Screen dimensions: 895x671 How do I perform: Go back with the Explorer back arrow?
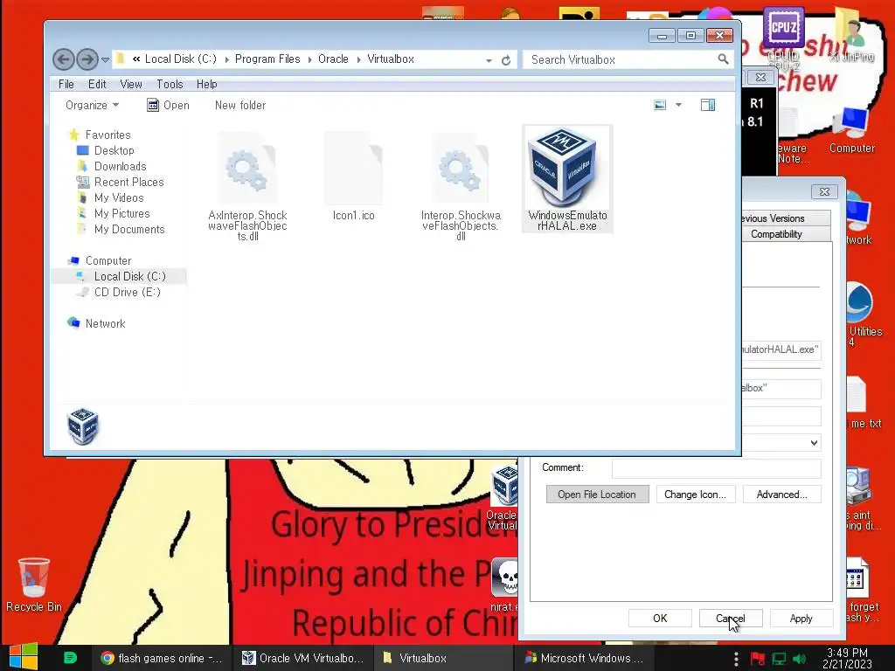point(64,59)
